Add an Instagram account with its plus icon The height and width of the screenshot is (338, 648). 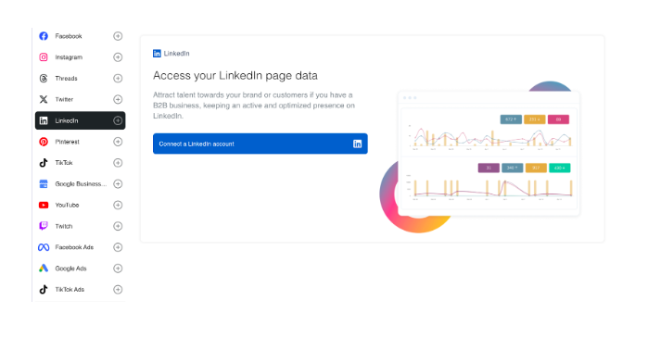[118, 57]
